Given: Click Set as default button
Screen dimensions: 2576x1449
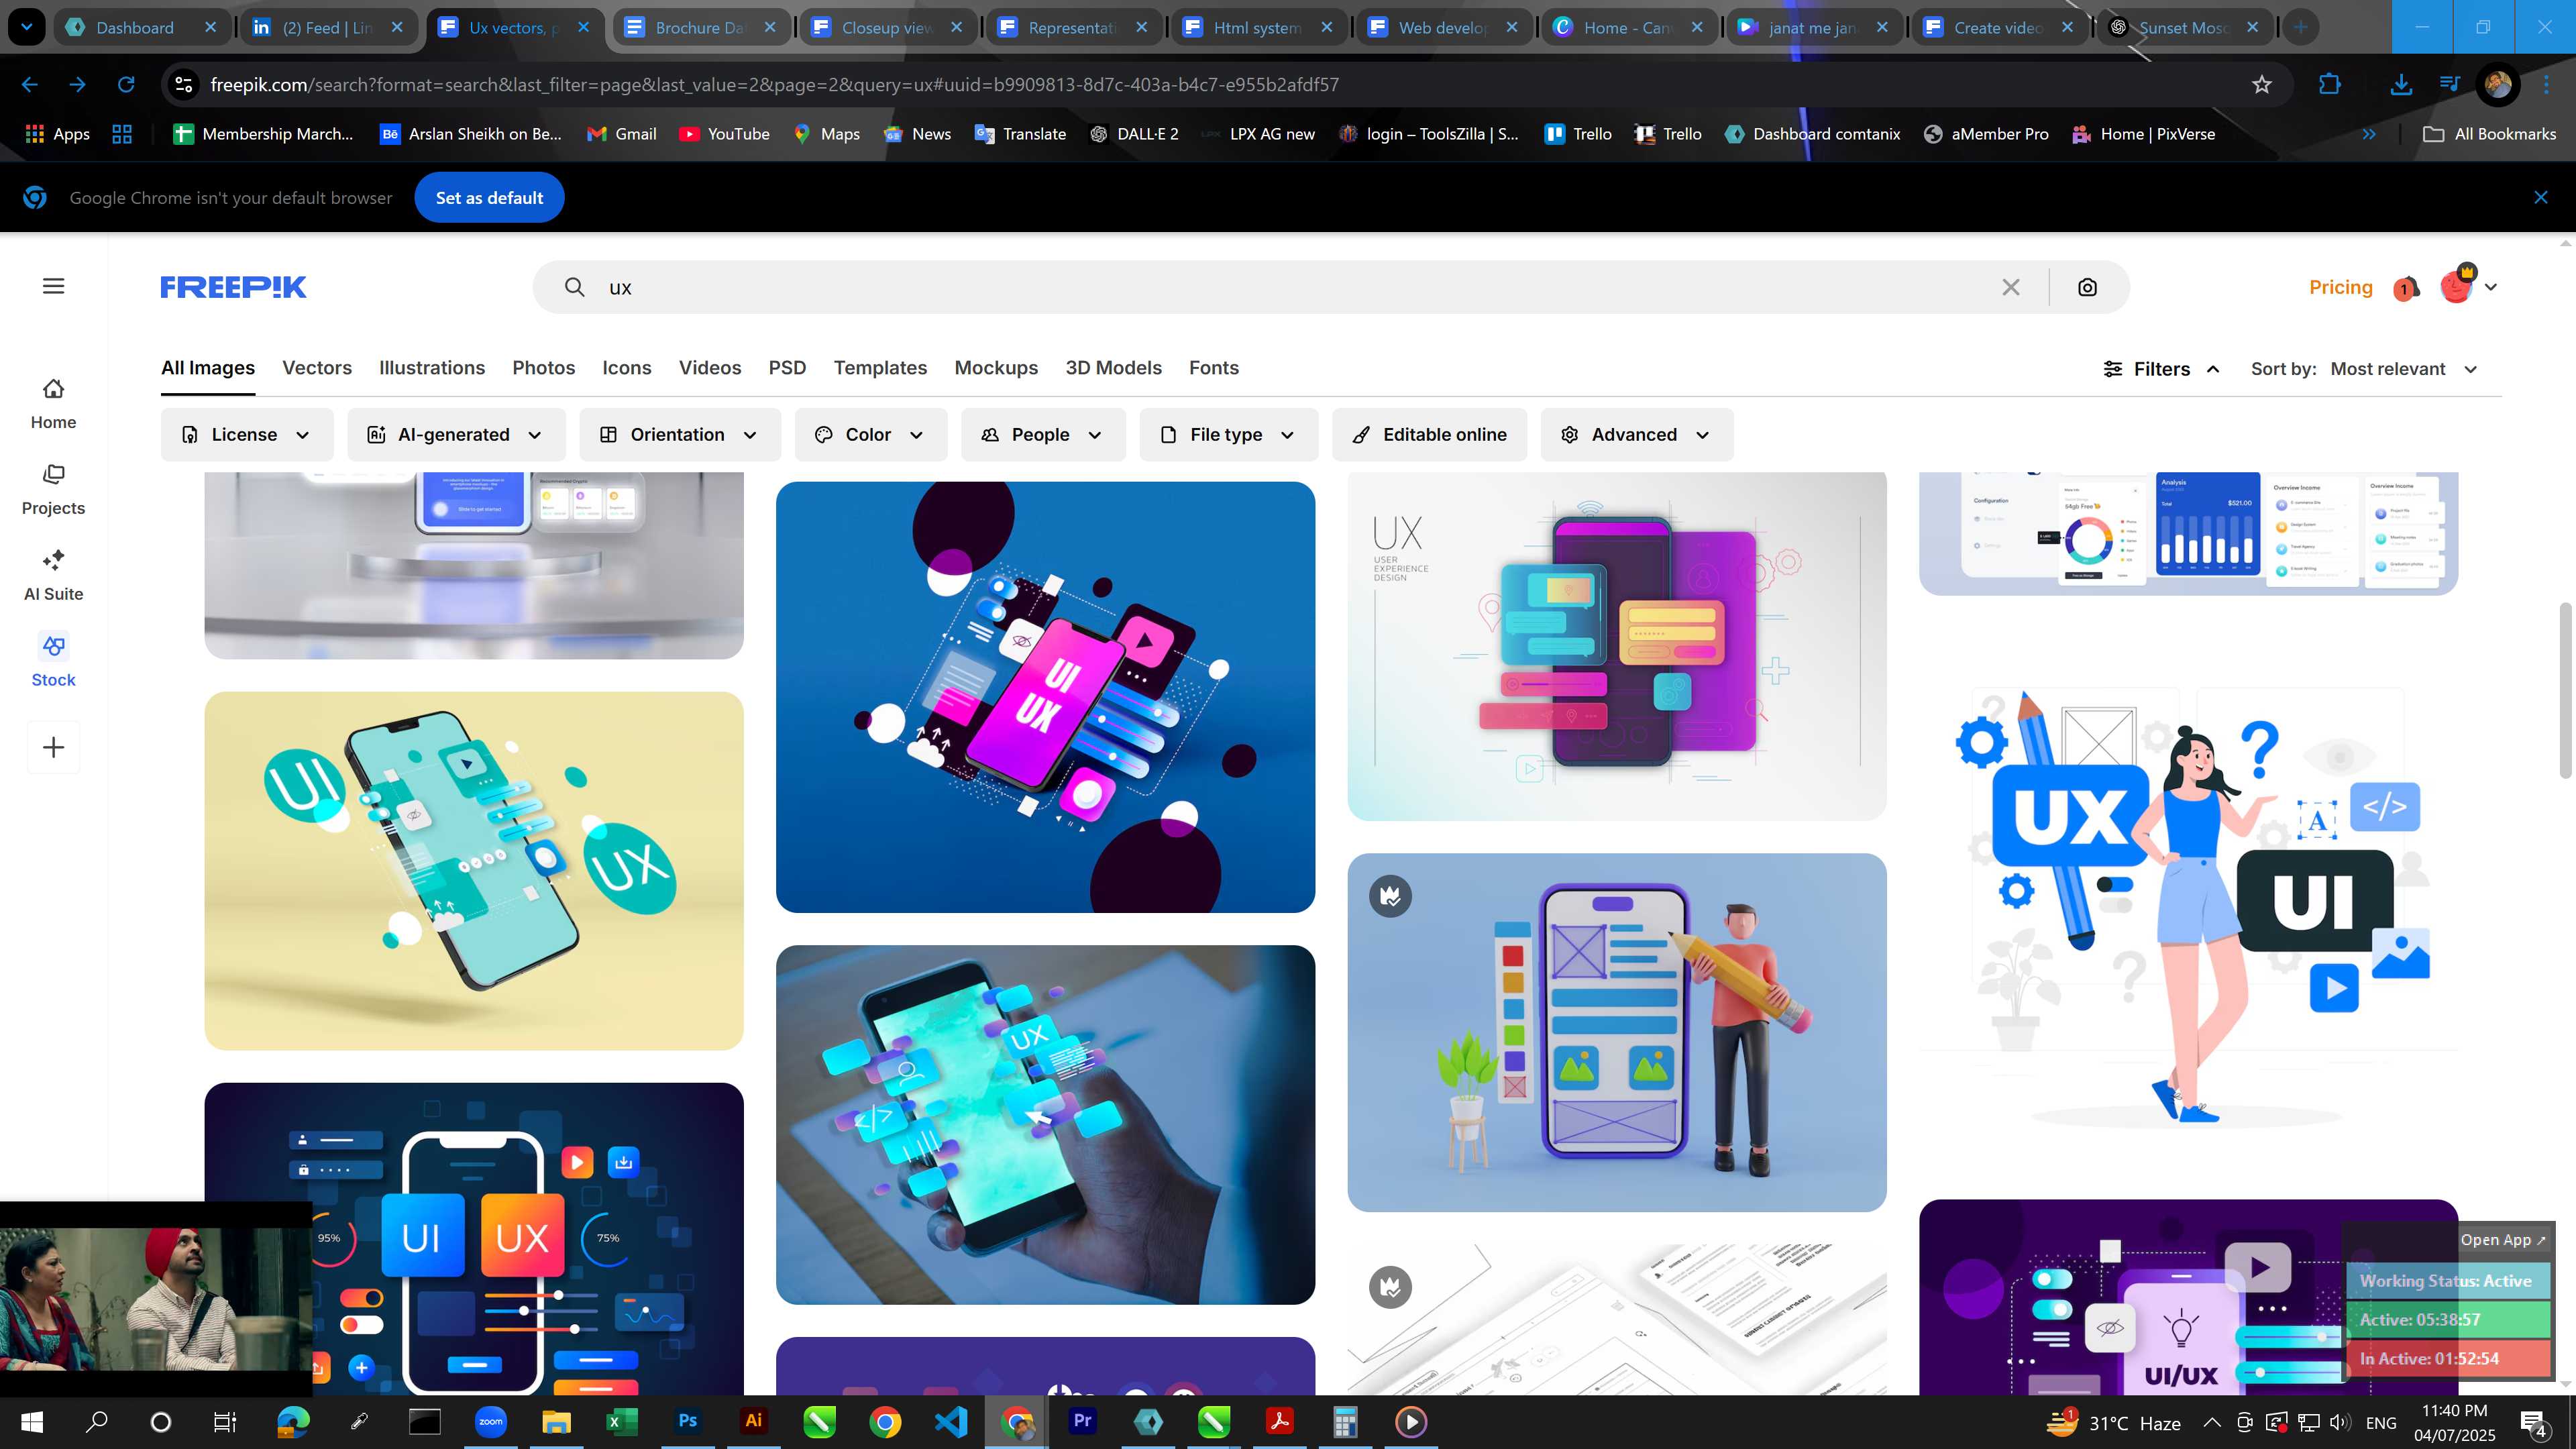Looking at the screenshot, I should (x=489, y=198).
